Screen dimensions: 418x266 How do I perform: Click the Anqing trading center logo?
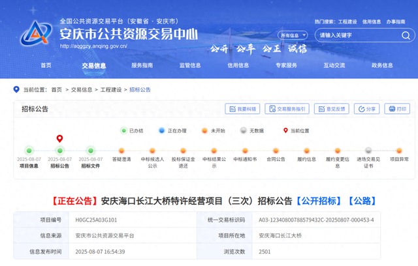point(37,33)
